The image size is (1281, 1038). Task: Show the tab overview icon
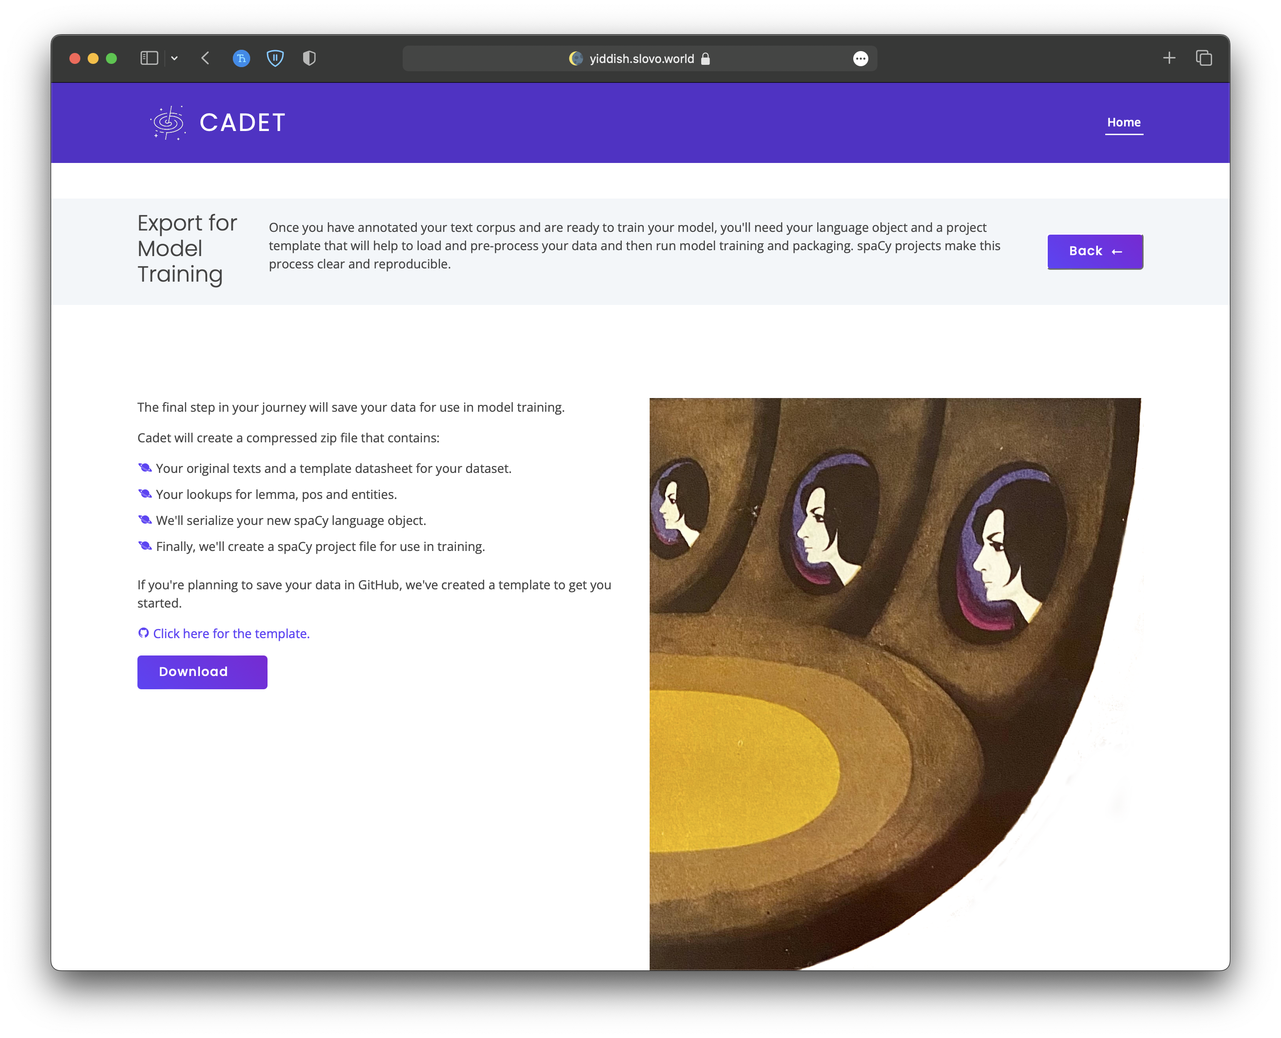(x=1204, y=58)
